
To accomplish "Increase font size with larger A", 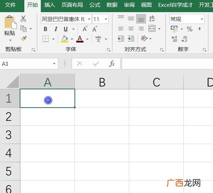I will 85,29.
